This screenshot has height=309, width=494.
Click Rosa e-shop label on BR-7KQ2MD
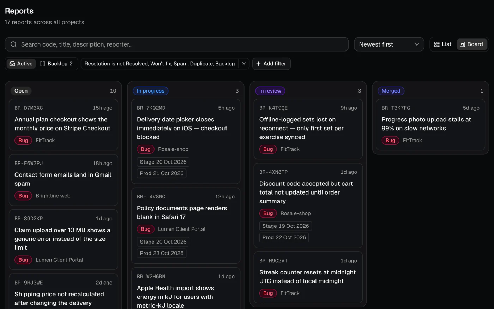(x=173, y=149)
